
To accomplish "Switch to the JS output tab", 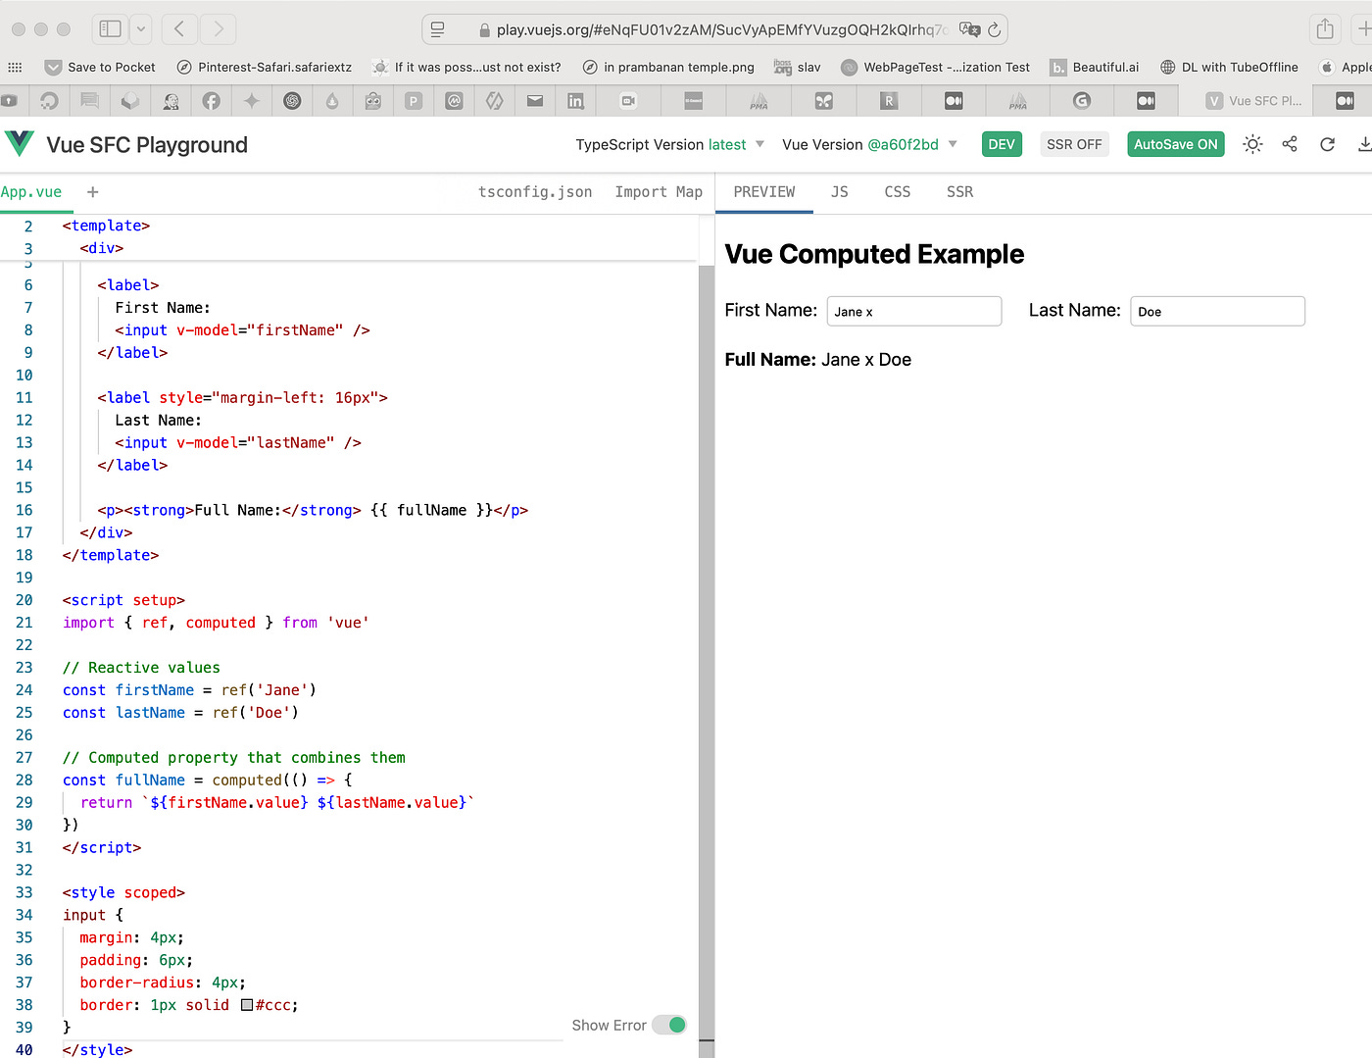I will click(x=839, y=191).
